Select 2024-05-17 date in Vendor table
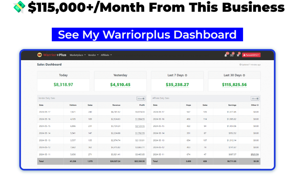Image resolution: width=296 pixels, height=176 pixels. click(x=45, y=112)
